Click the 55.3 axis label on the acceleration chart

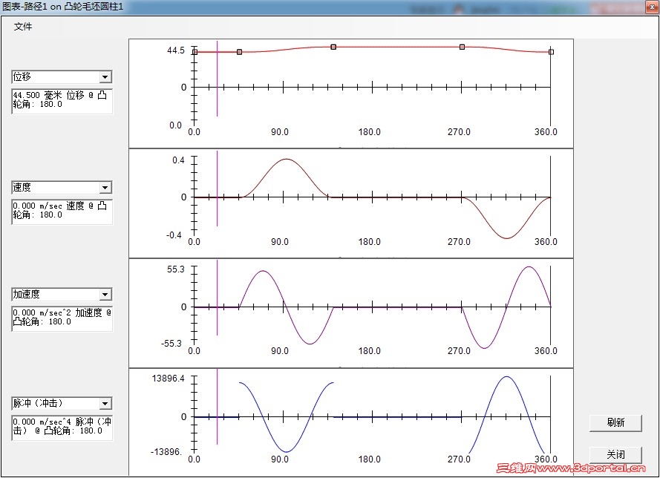[x=176, y=269]
